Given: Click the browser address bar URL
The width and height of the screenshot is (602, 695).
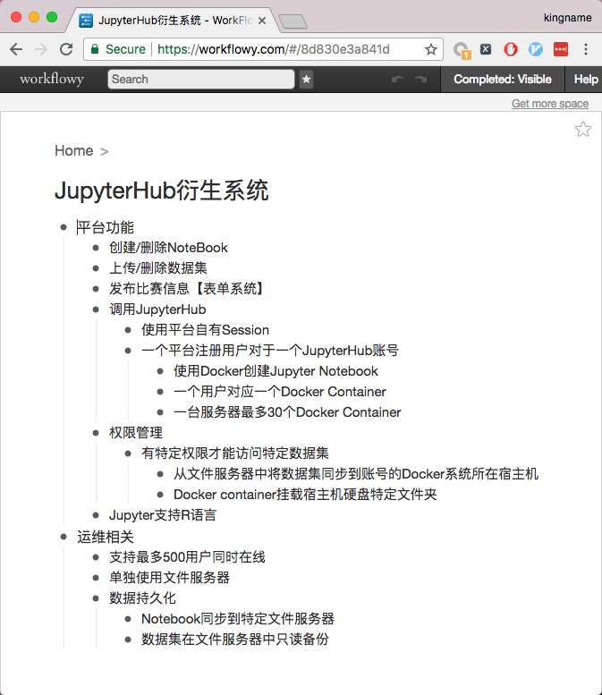Looking at the screenshot, I should [273, 49].
